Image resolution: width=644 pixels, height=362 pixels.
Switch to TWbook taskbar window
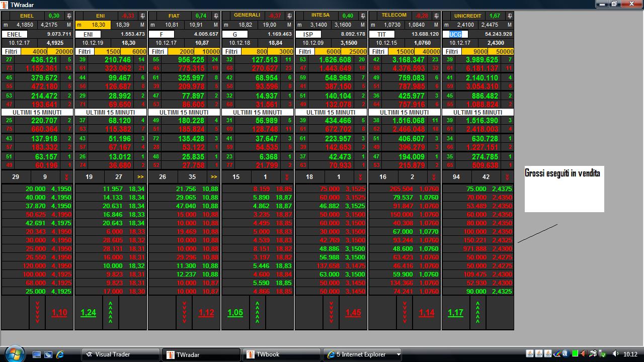point(282,354)
